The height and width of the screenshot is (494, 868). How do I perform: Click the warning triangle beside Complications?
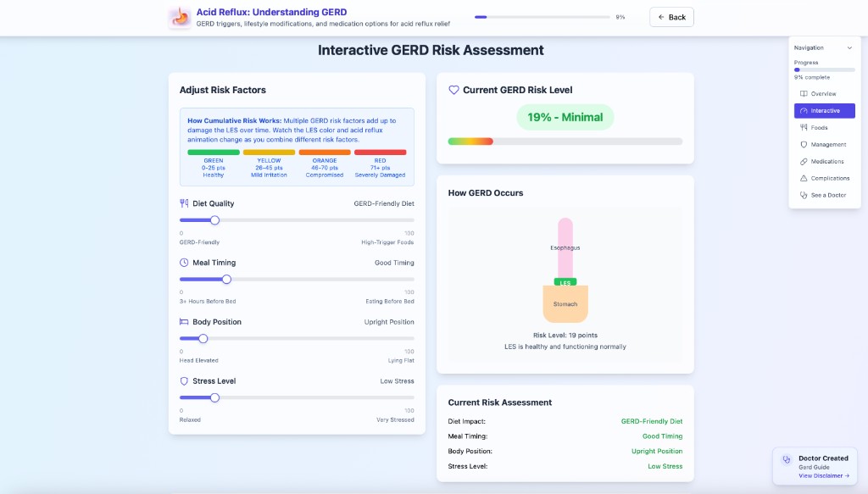click(x=803, y=178)
